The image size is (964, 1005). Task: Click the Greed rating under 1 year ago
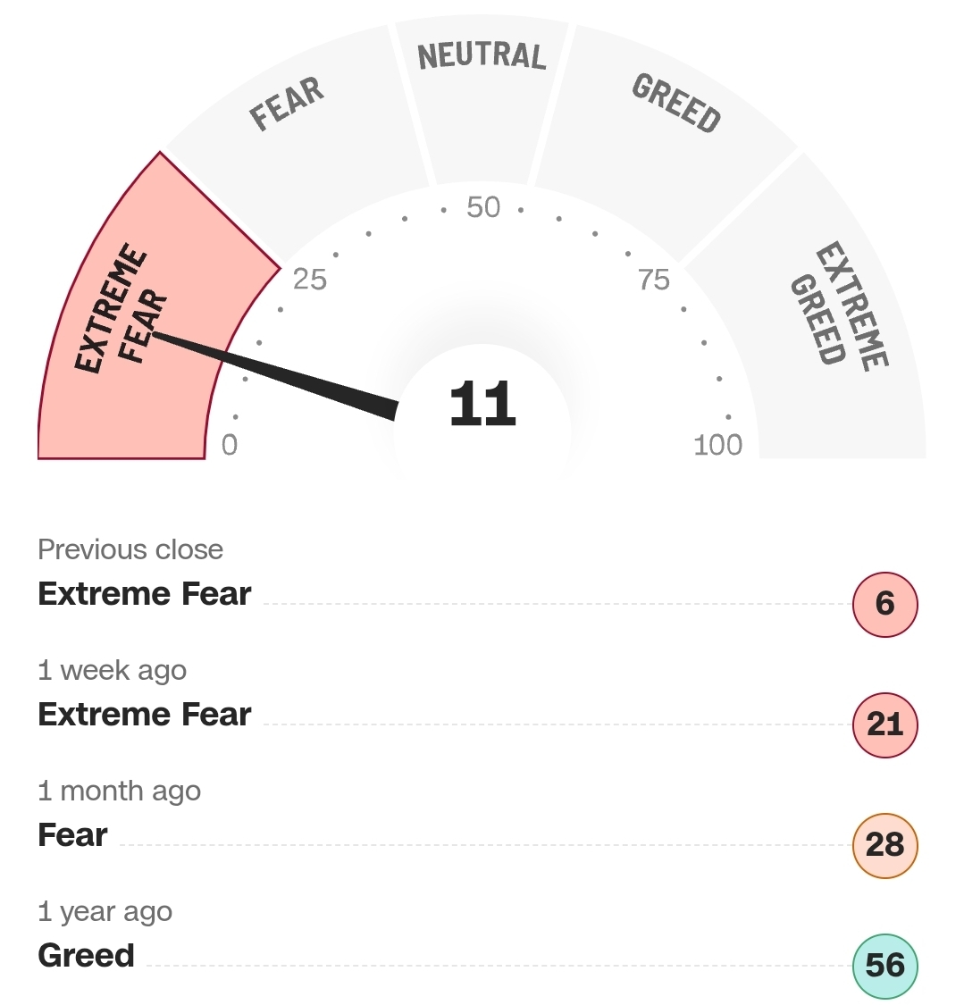86,956
